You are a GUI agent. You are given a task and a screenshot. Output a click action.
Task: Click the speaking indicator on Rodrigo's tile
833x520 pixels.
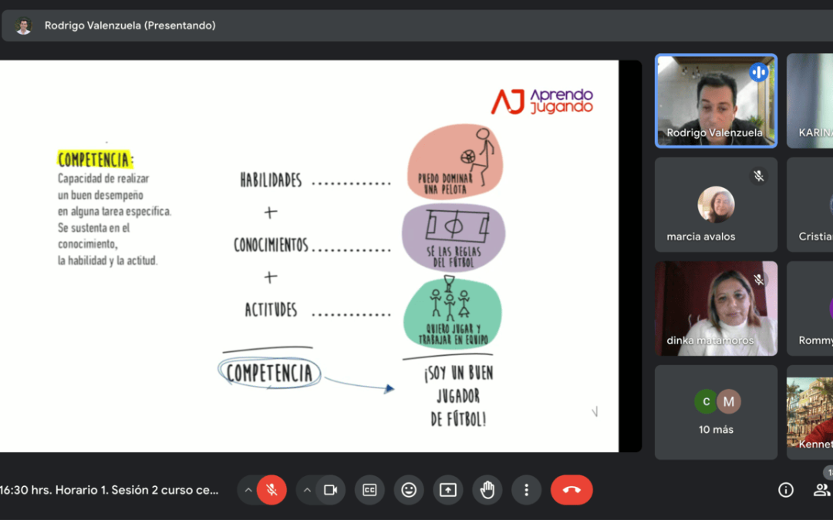click(759, 72)
